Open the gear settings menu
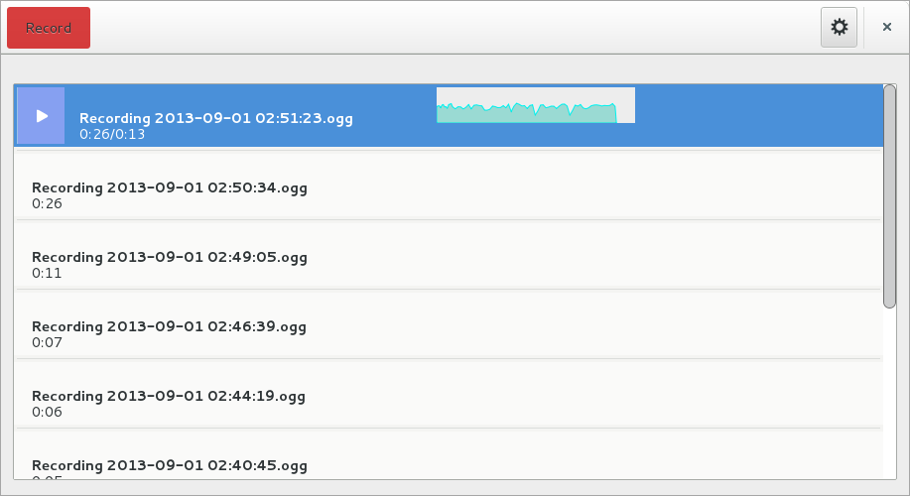The height and width of the screenshot is (496, 910). click(x=839, y=27)
